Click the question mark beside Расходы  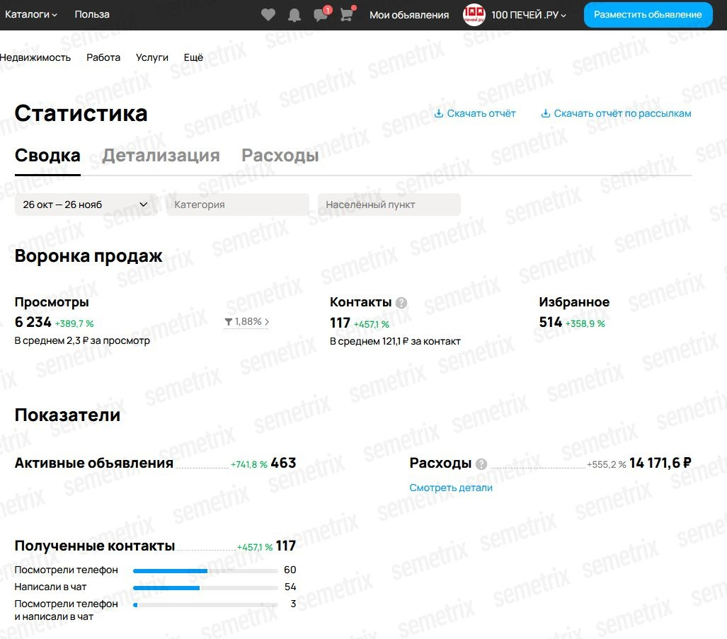click(482, 464)
